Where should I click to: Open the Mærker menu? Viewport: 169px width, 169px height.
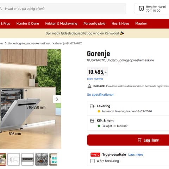[141, 24]
